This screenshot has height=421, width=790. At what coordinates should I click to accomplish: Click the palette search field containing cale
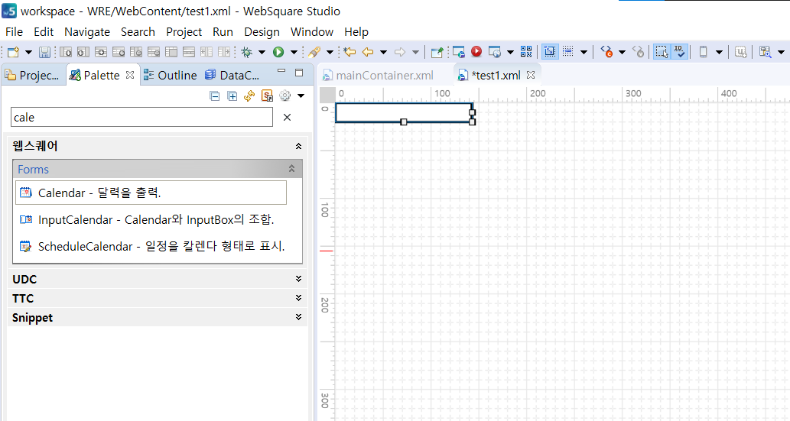(141, 118)
